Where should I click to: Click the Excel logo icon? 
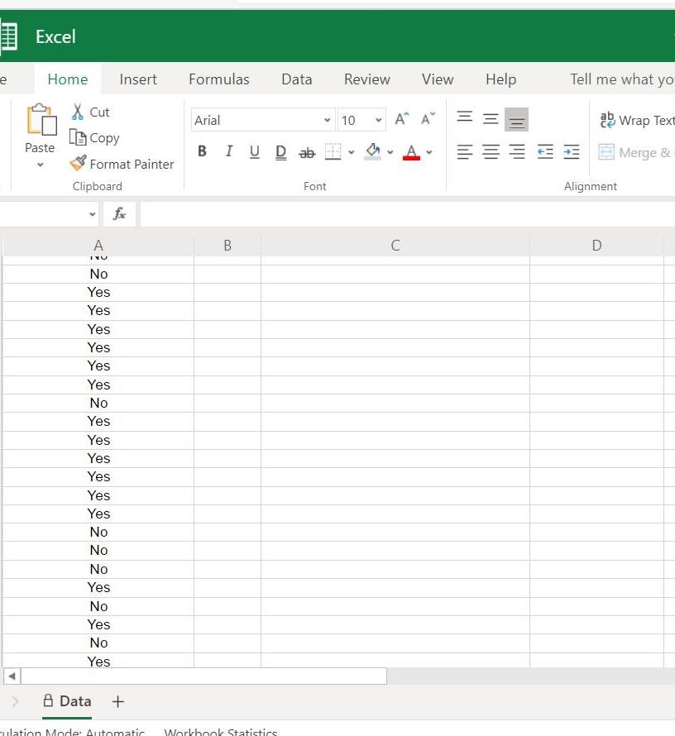pyautogui.click(x=8, y=36)
